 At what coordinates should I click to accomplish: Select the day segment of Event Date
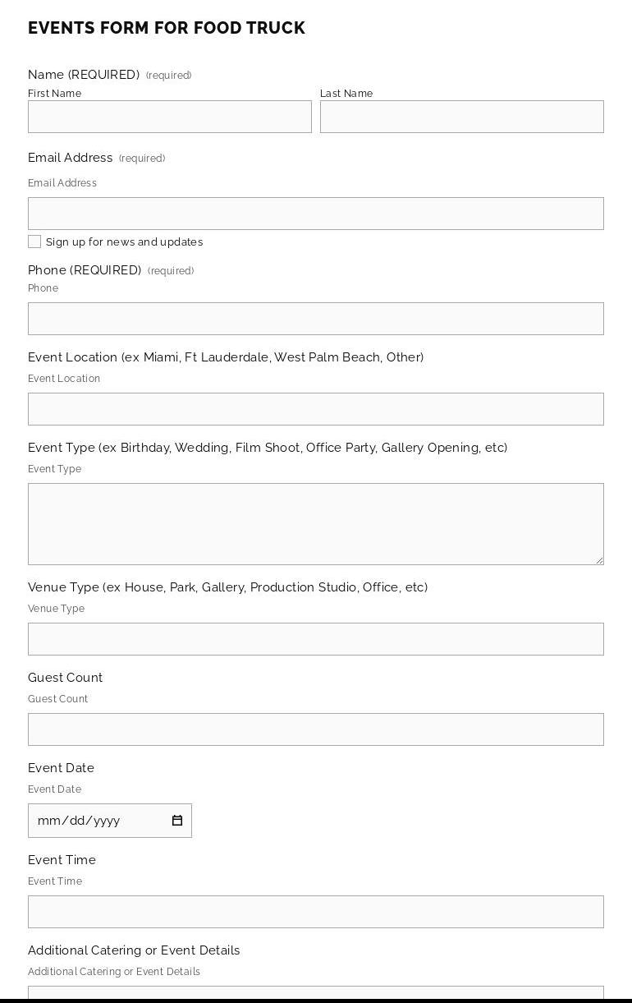pyautogui.click(x=75, y=821)
